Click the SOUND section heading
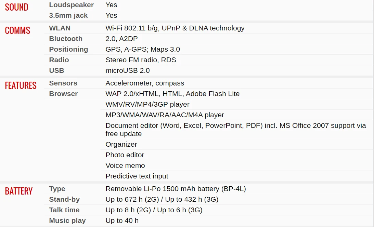The height and width of the screenshot is (227, 374). click(16, 7)
